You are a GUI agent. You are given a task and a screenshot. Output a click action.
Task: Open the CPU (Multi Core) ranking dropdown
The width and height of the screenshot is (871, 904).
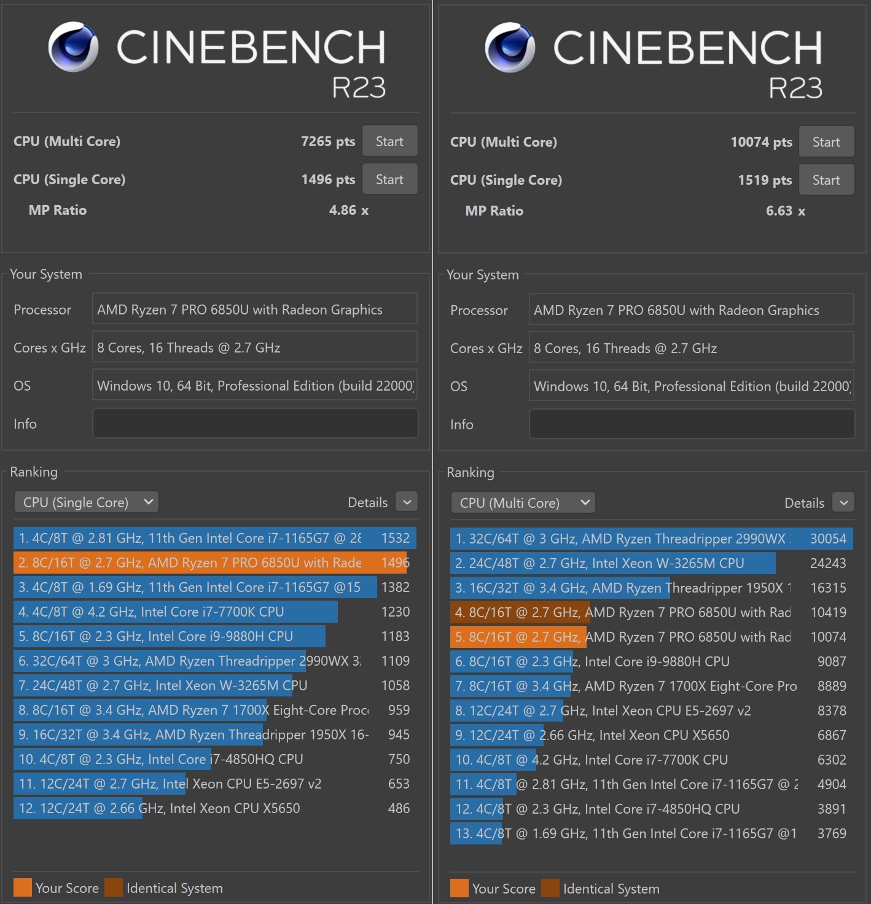[523, 503]
